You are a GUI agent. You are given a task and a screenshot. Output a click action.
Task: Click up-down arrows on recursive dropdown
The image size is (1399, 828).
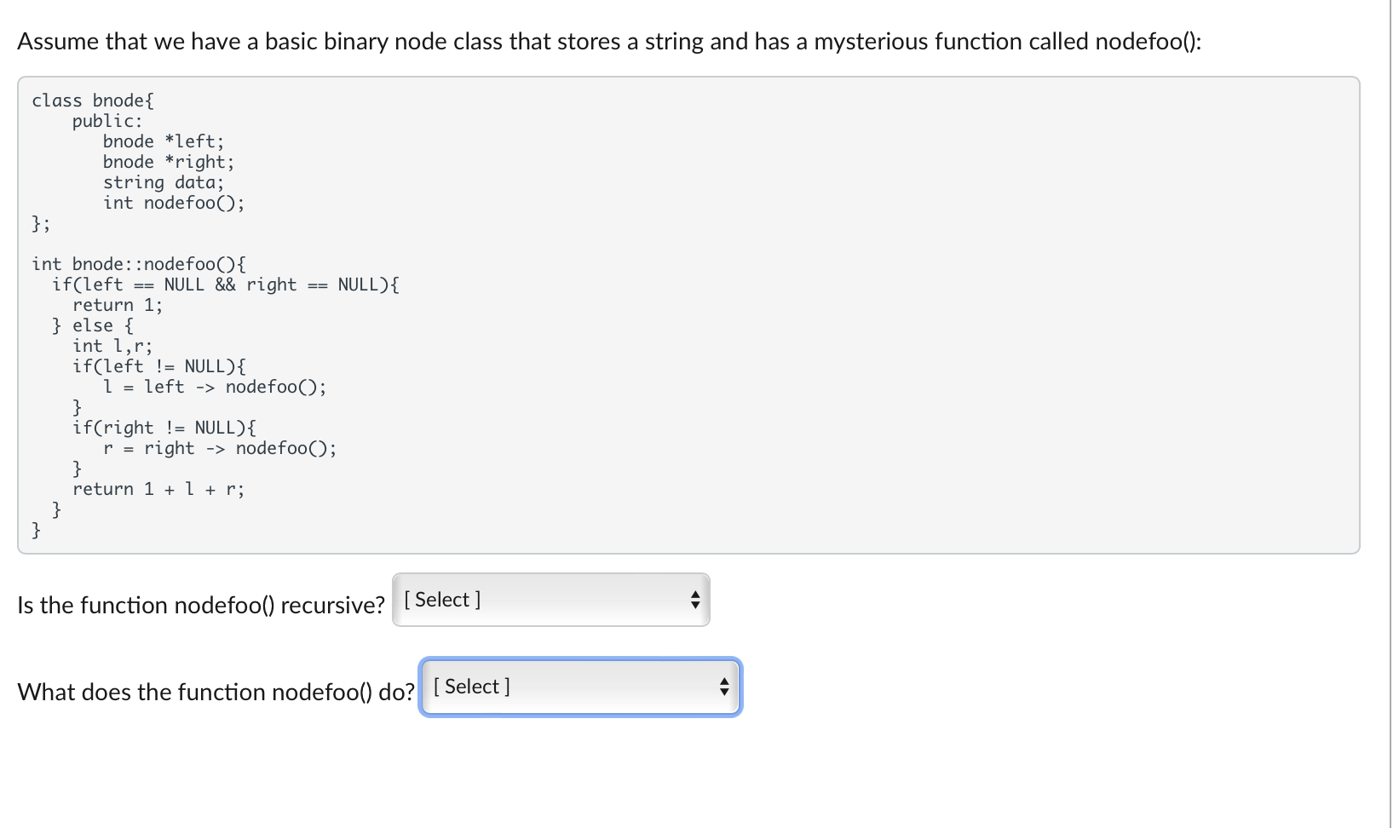coord(695,600)
